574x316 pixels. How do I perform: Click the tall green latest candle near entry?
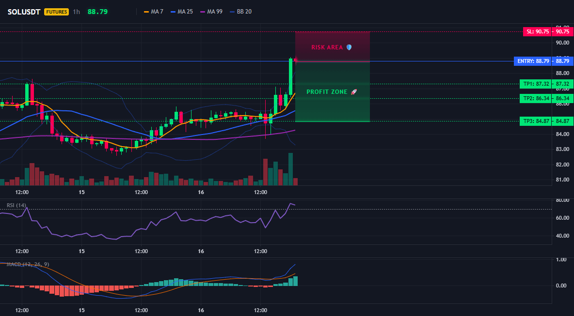[x=291, y=76]
